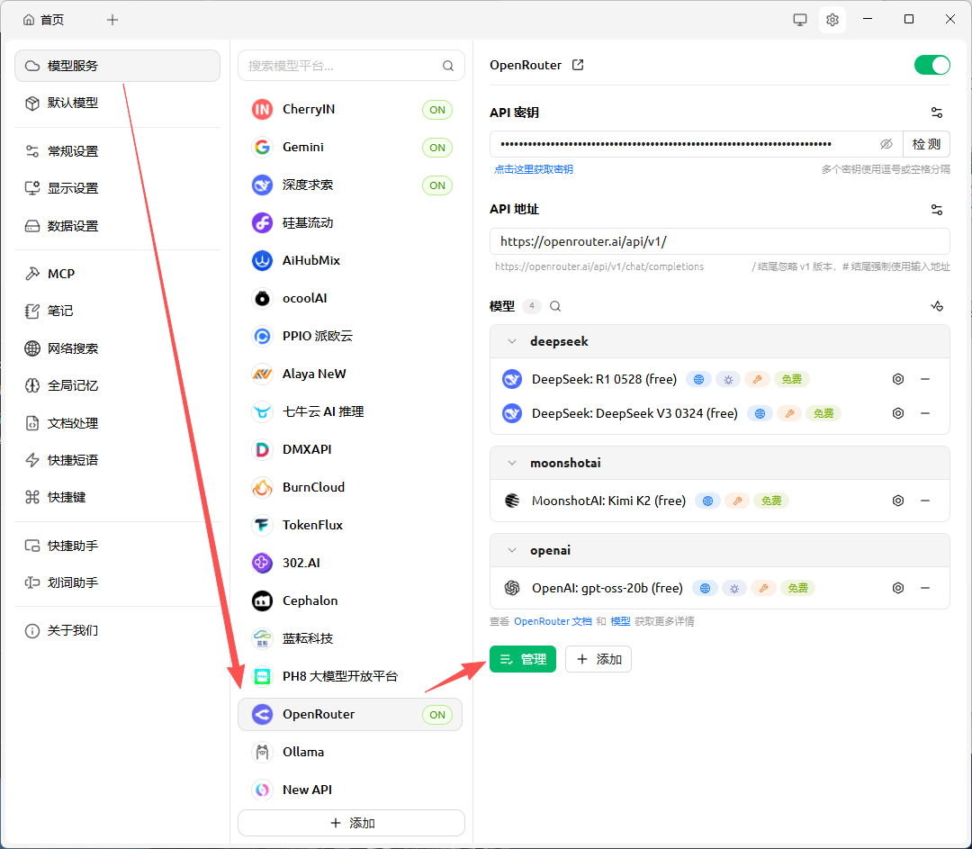This screenshot has width=972, height=849.
Task: Open a new tab with plus icon
Action: point(112,20)
